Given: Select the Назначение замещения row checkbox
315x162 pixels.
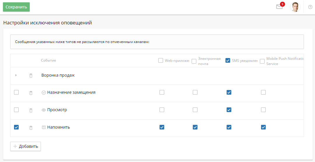Looking at the screenshot, I should coord(16,92).
